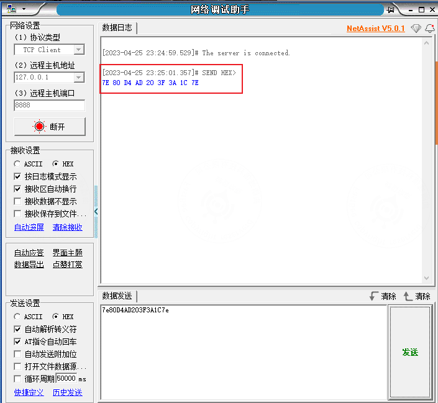Screen dimensions: 438x403
Task: Click the 数据导出 link
Action: coord(29,265)
